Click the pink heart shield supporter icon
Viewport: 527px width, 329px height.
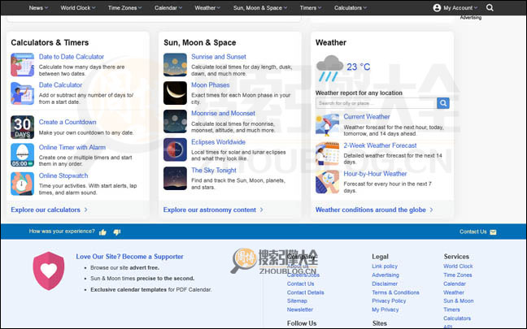(49, 271)
